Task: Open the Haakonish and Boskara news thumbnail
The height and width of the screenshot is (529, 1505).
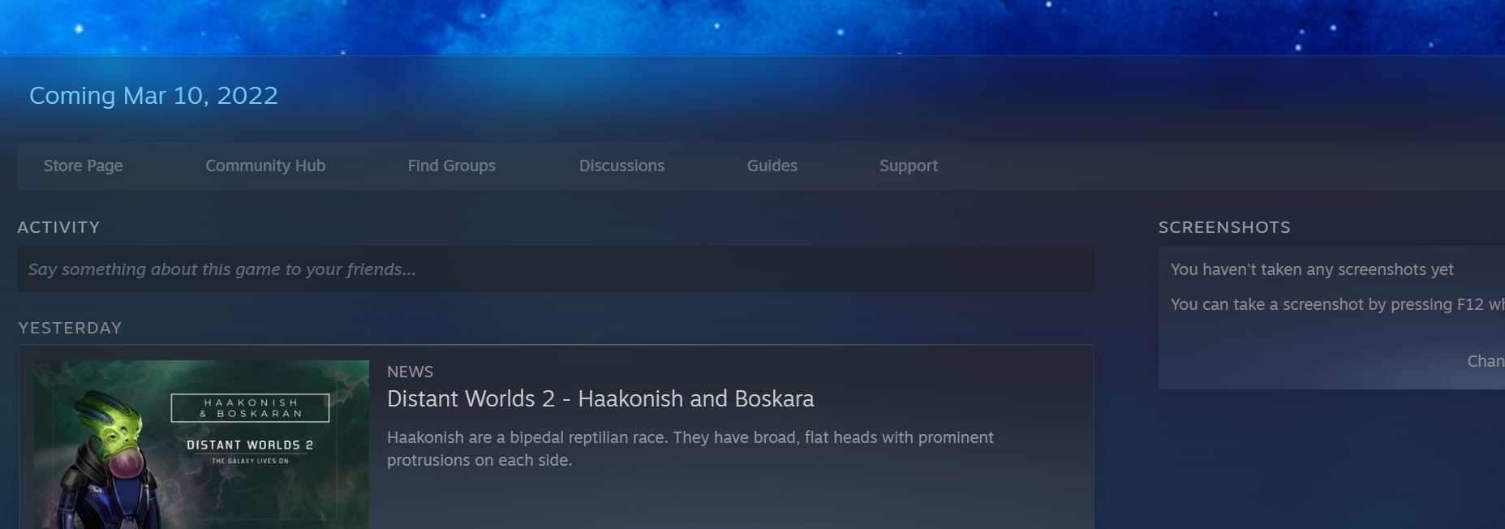Action: [201, 445]
